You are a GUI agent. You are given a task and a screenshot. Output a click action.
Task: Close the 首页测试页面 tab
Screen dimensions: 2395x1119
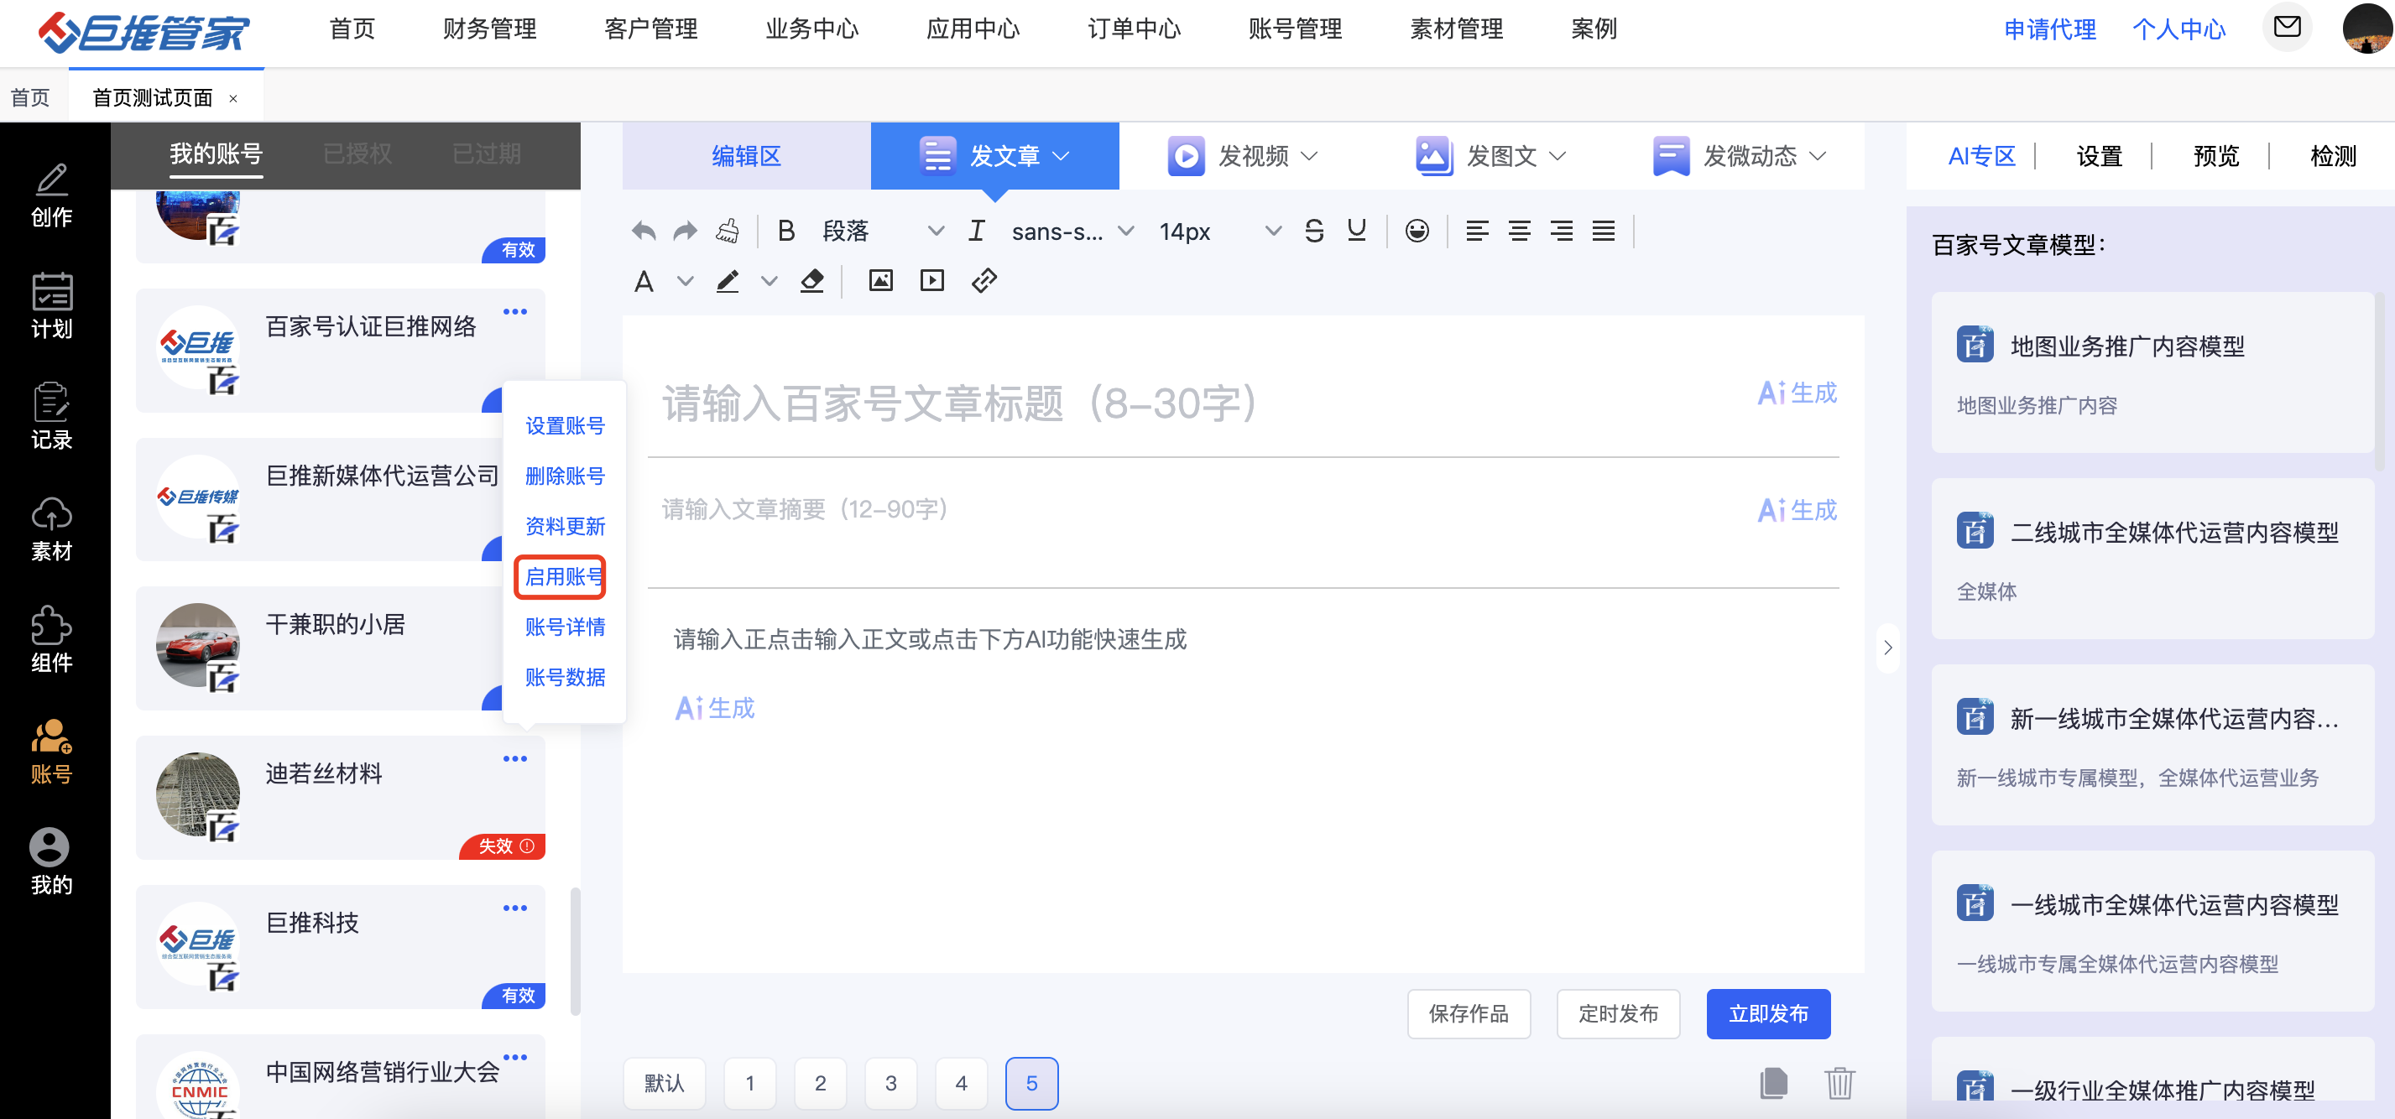(233, 98)
